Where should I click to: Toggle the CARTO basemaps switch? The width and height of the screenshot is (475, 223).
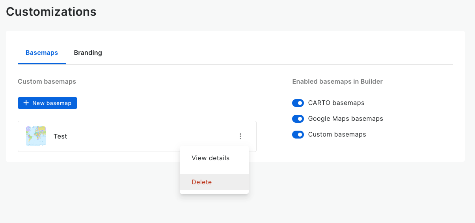click(x=298, y=103)
